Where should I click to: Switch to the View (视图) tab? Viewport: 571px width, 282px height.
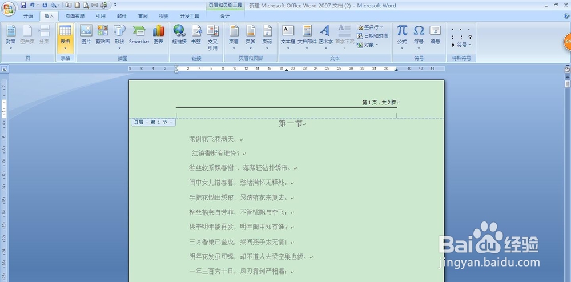[x=164, y=16]
